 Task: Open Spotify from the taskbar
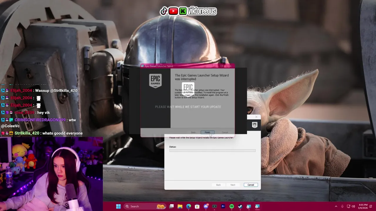pos(231,206)
